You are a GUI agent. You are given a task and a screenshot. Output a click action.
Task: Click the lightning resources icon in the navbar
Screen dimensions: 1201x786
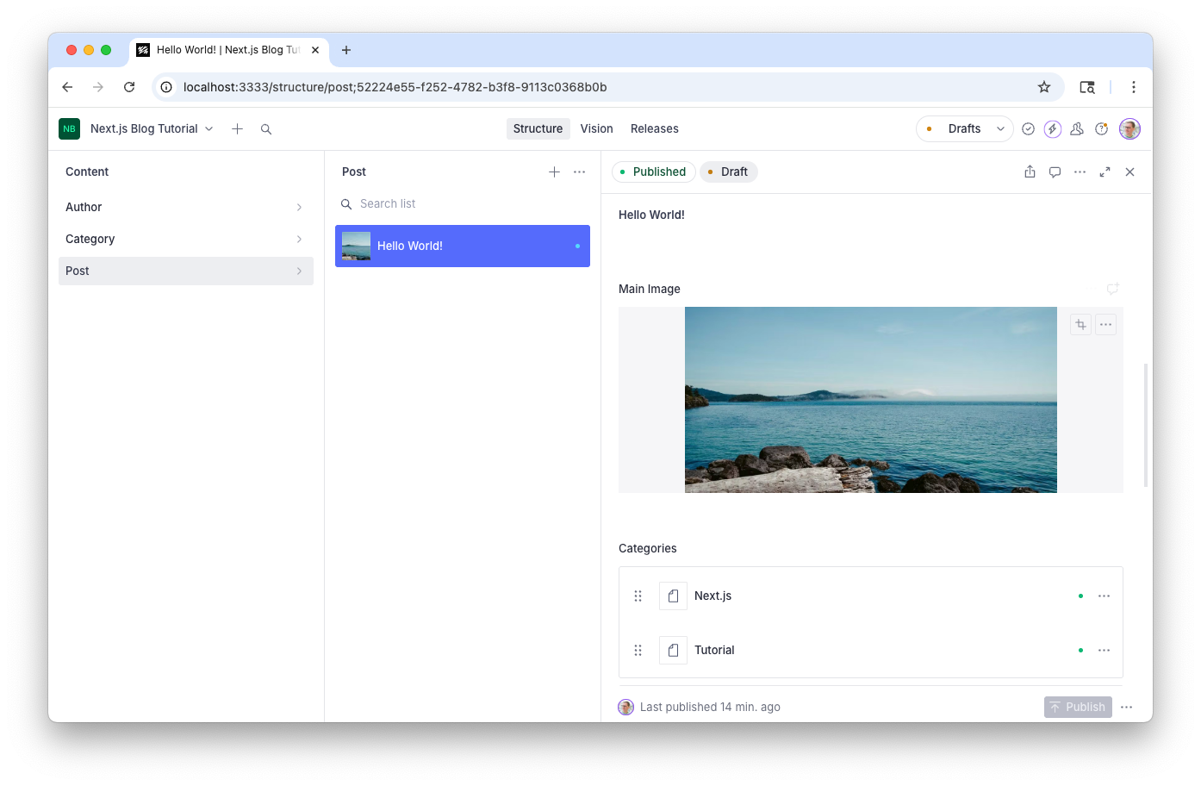(x=1052, y=128)
